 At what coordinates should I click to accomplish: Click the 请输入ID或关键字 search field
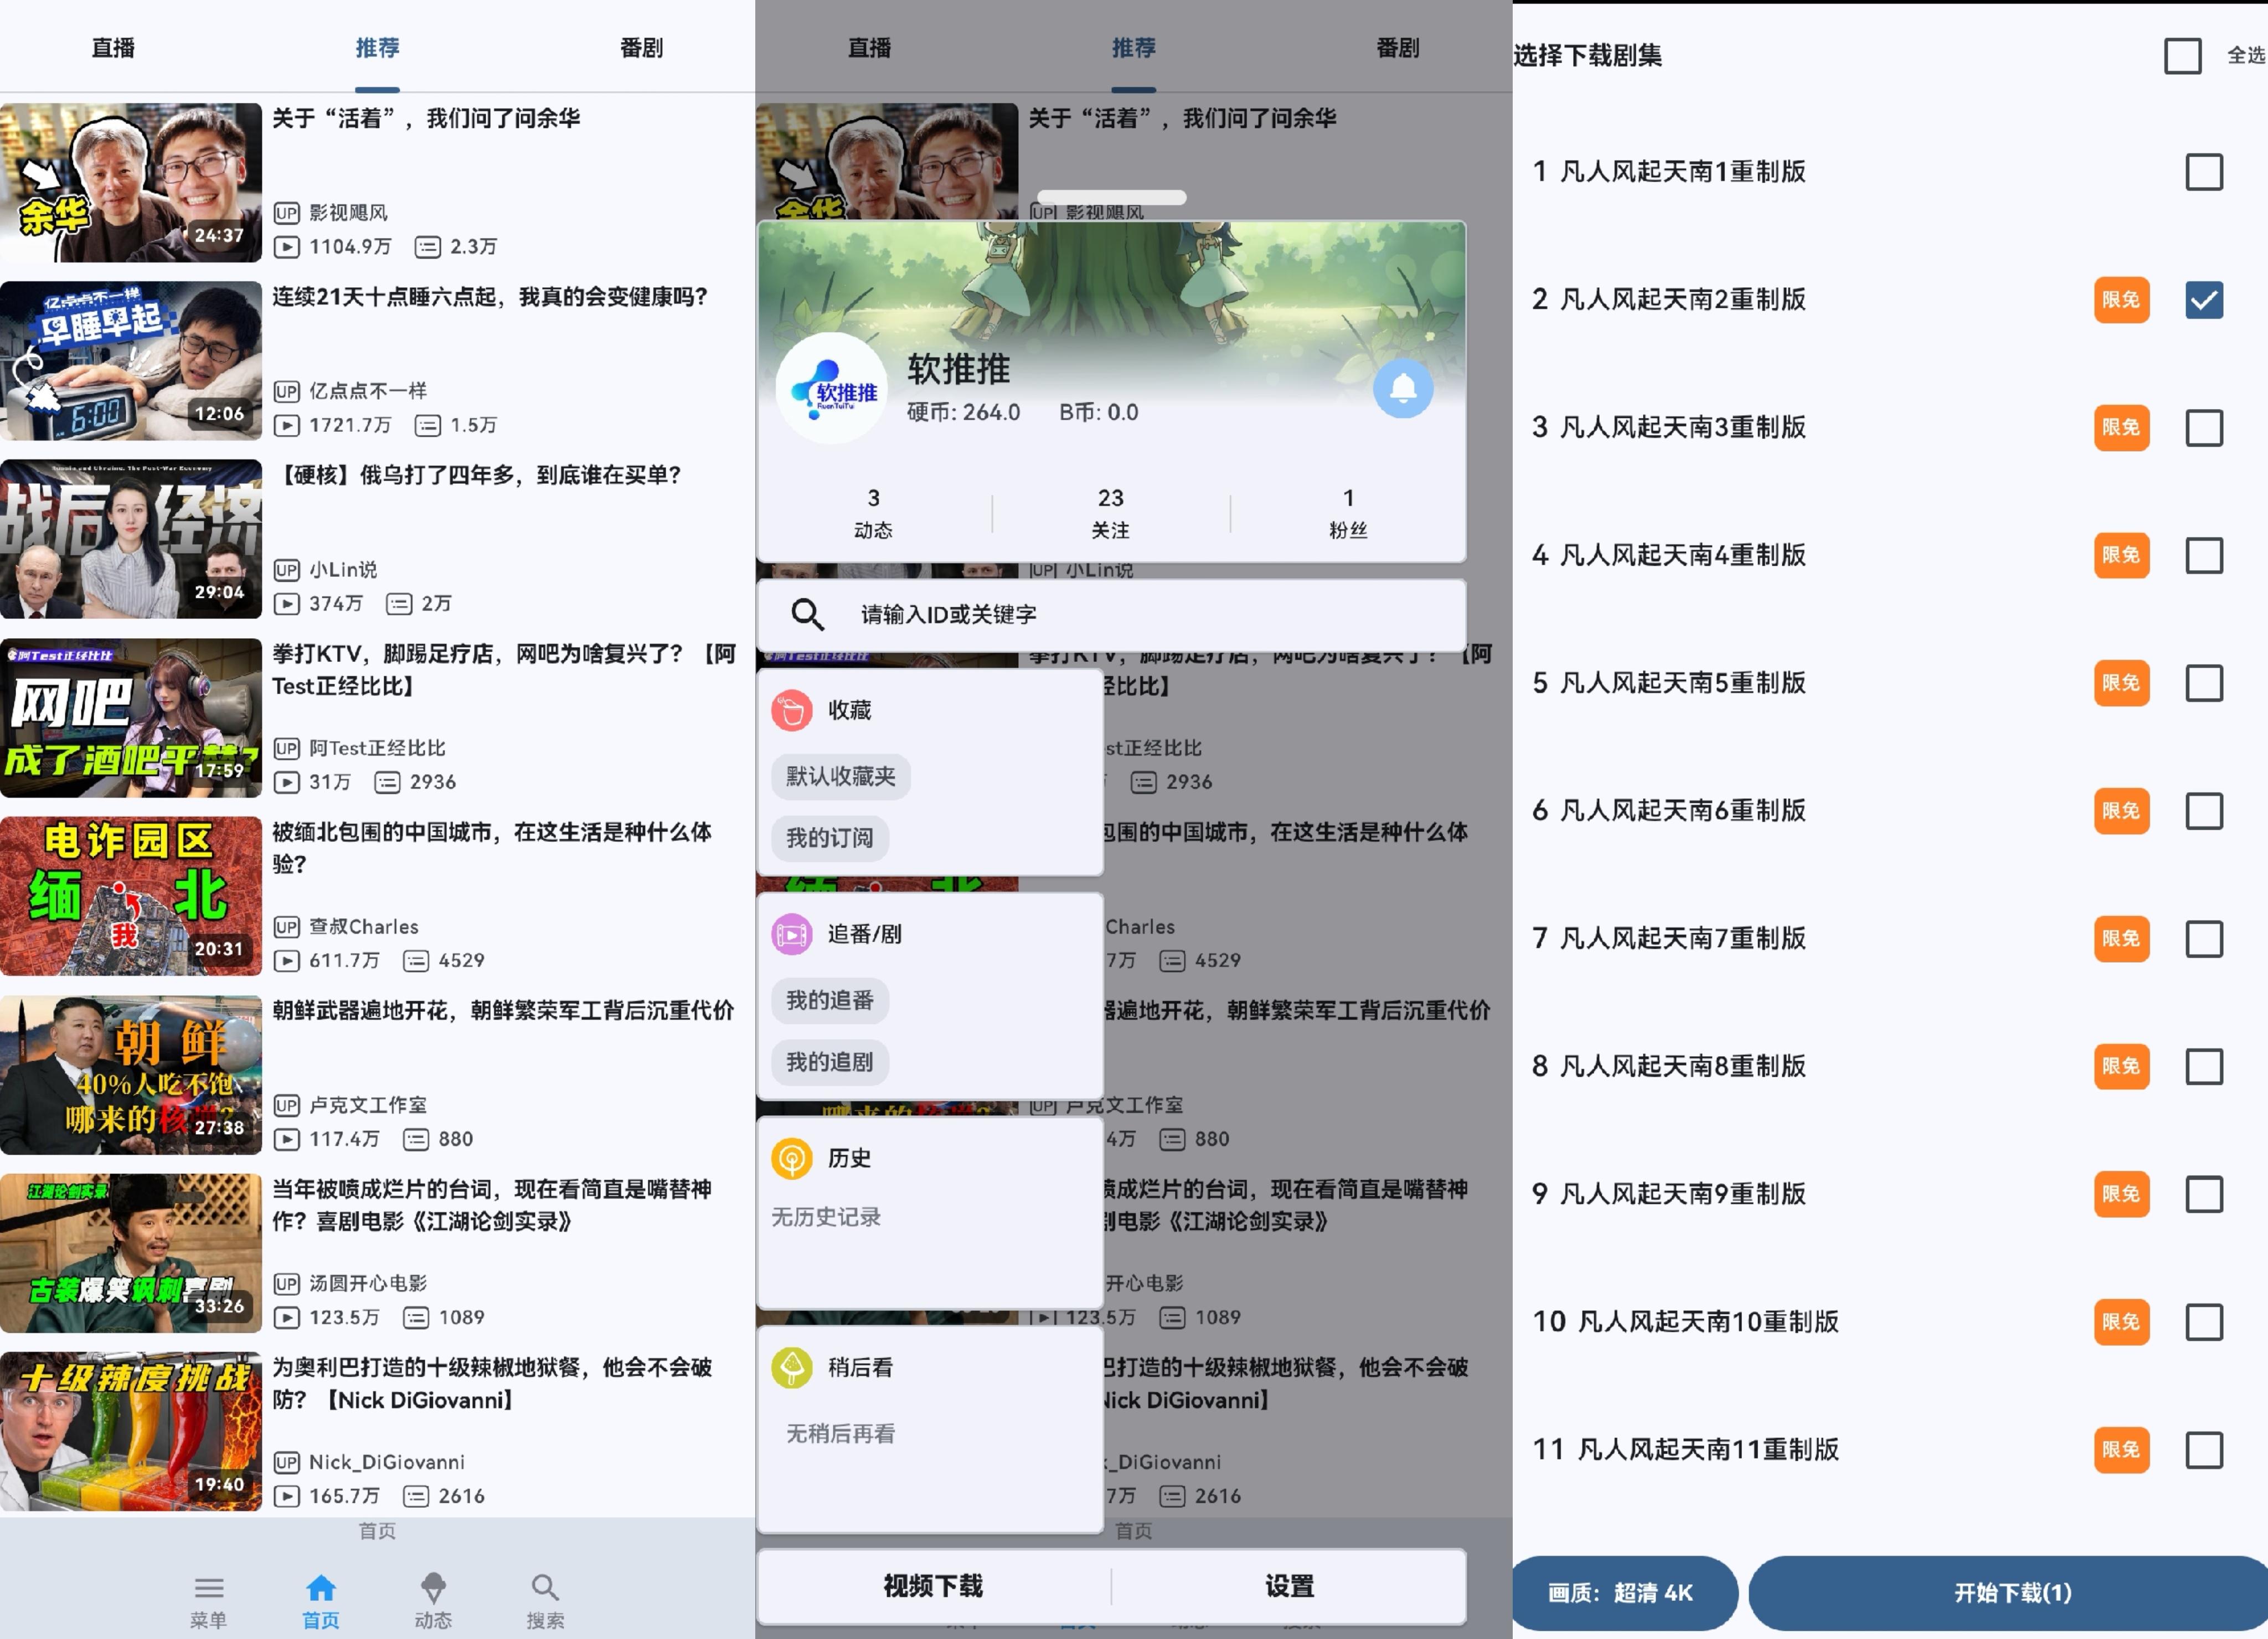pyautogui.click(x=1111, y=614)
